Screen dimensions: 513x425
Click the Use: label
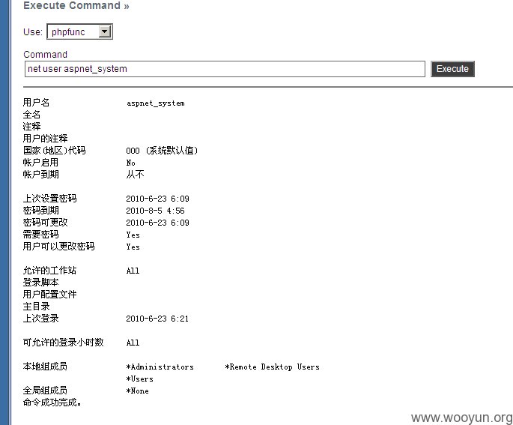pos(33,32)
